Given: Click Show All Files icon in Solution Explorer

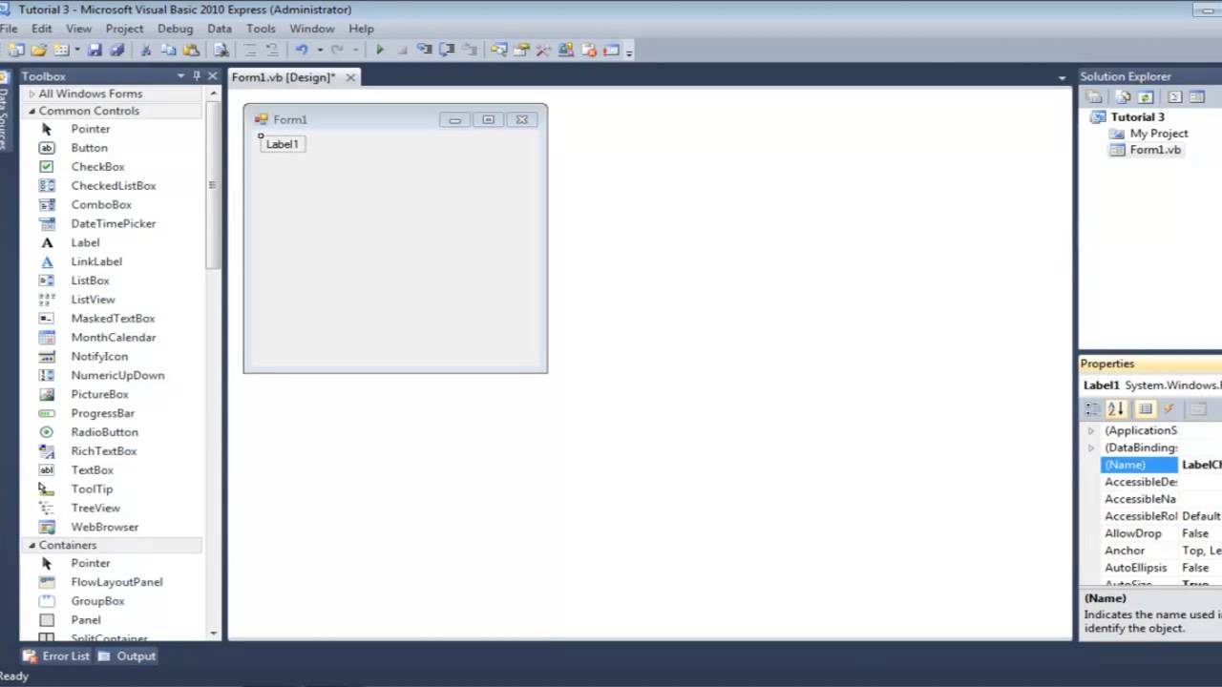Looking at the screenshot, I should click(x=1123, y=97).
